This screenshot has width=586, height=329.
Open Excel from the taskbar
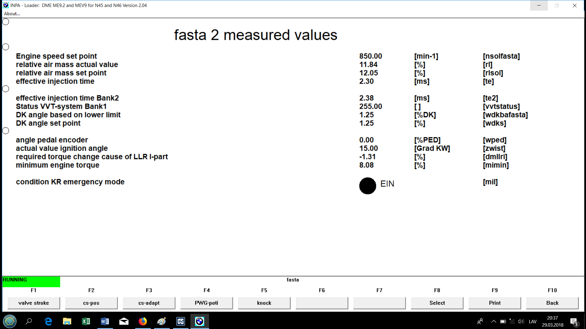(86, 321)
